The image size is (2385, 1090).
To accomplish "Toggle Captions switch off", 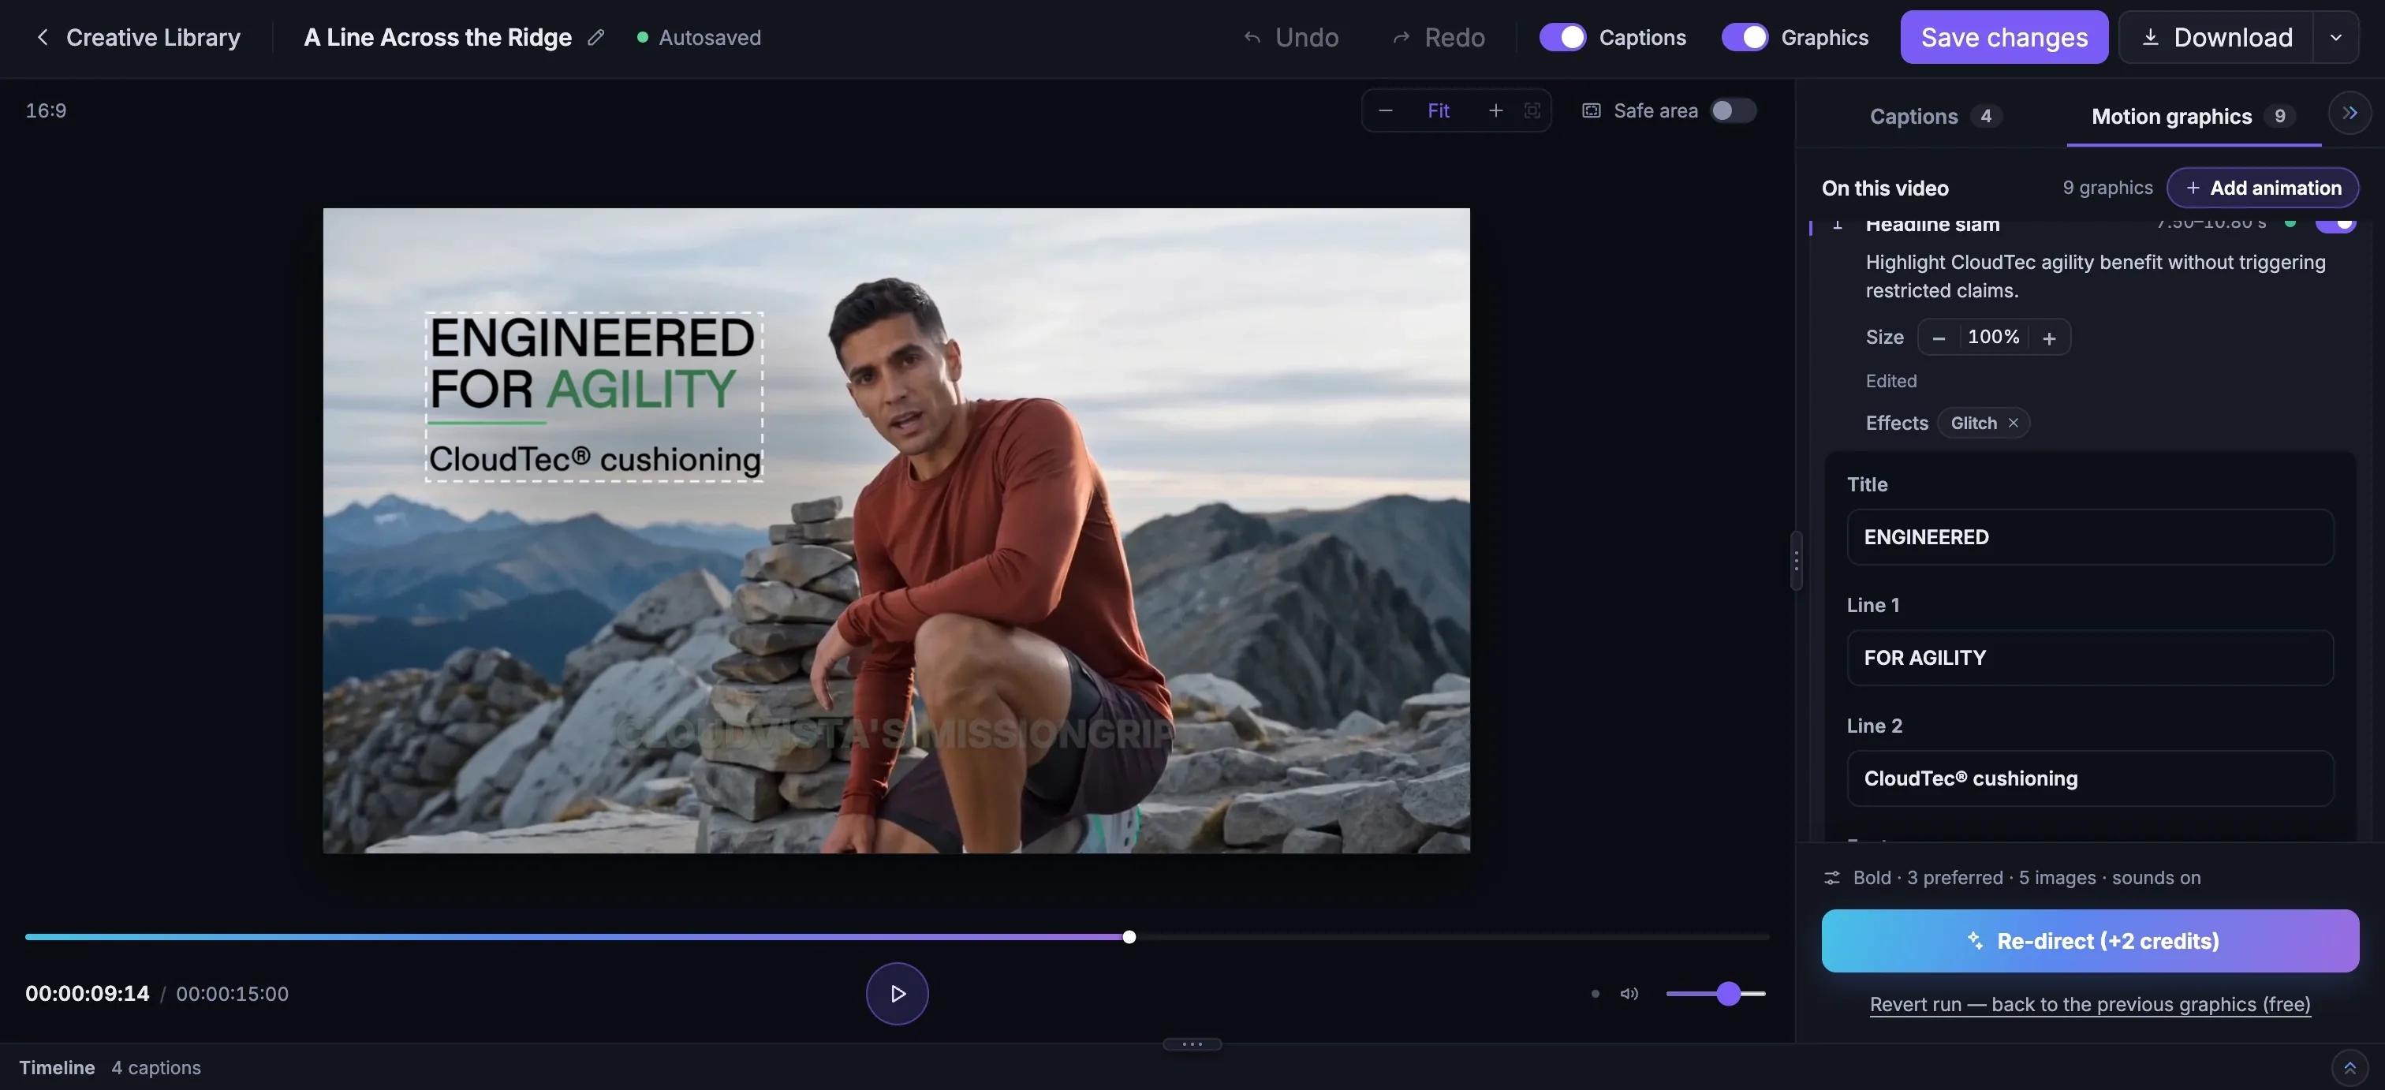I will coord(1562,37).
